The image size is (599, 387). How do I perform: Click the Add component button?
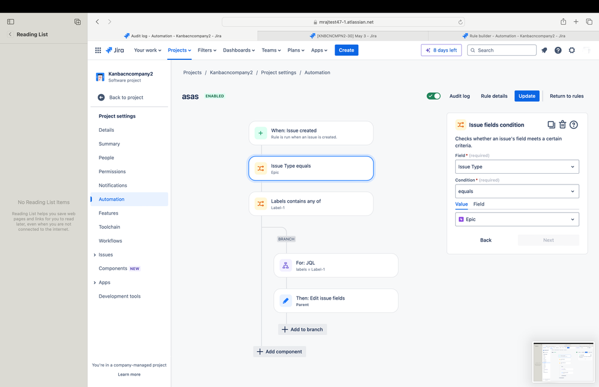(279, 352)
